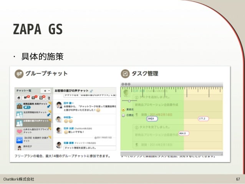Open the pink heart 山本さん誕生日サプライズ chat
This screenshot has height=184, width=245.
coord(33,131)
